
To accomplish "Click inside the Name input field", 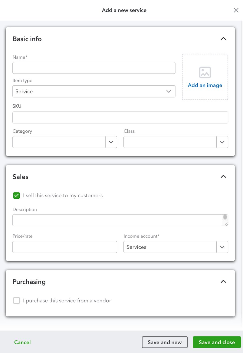I will click(x=94, y=68).
